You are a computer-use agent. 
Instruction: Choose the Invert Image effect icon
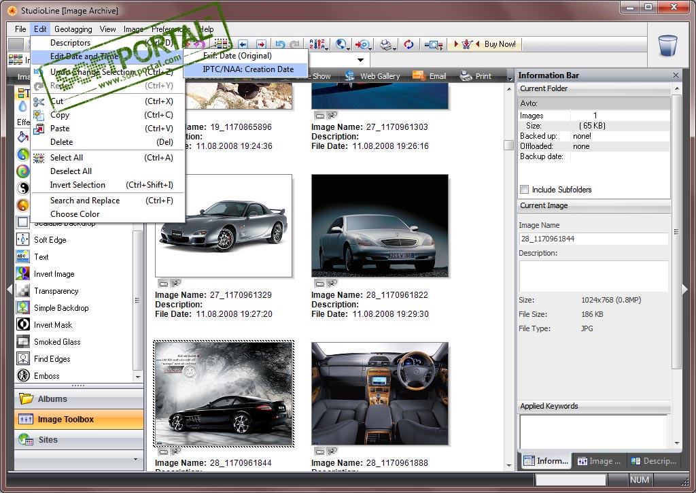pos(22,273)
